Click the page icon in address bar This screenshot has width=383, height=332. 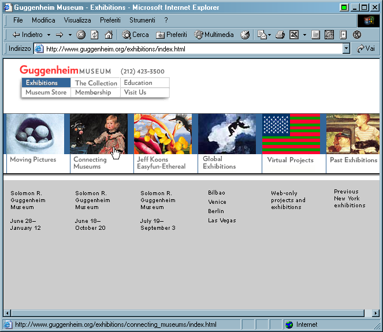[x=39, y=49]
